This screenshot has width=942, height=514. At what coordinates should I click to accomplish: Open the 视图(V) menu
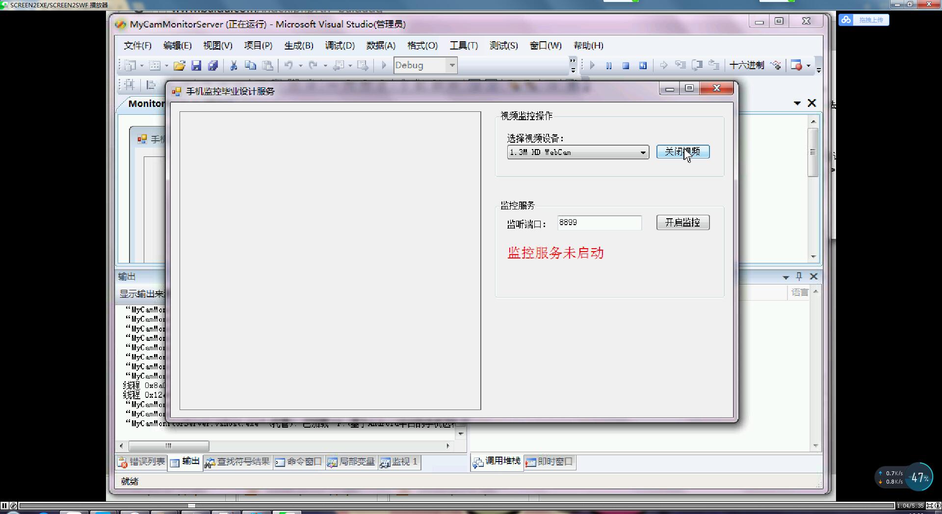point(218,46)
